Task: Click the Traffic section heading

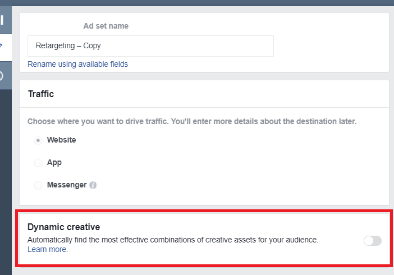Action: click(41, 94)
